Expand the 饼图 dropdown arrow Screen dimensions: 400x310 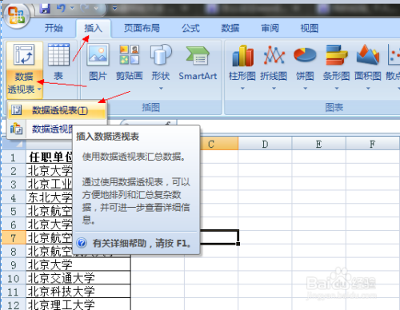[306, 89]
